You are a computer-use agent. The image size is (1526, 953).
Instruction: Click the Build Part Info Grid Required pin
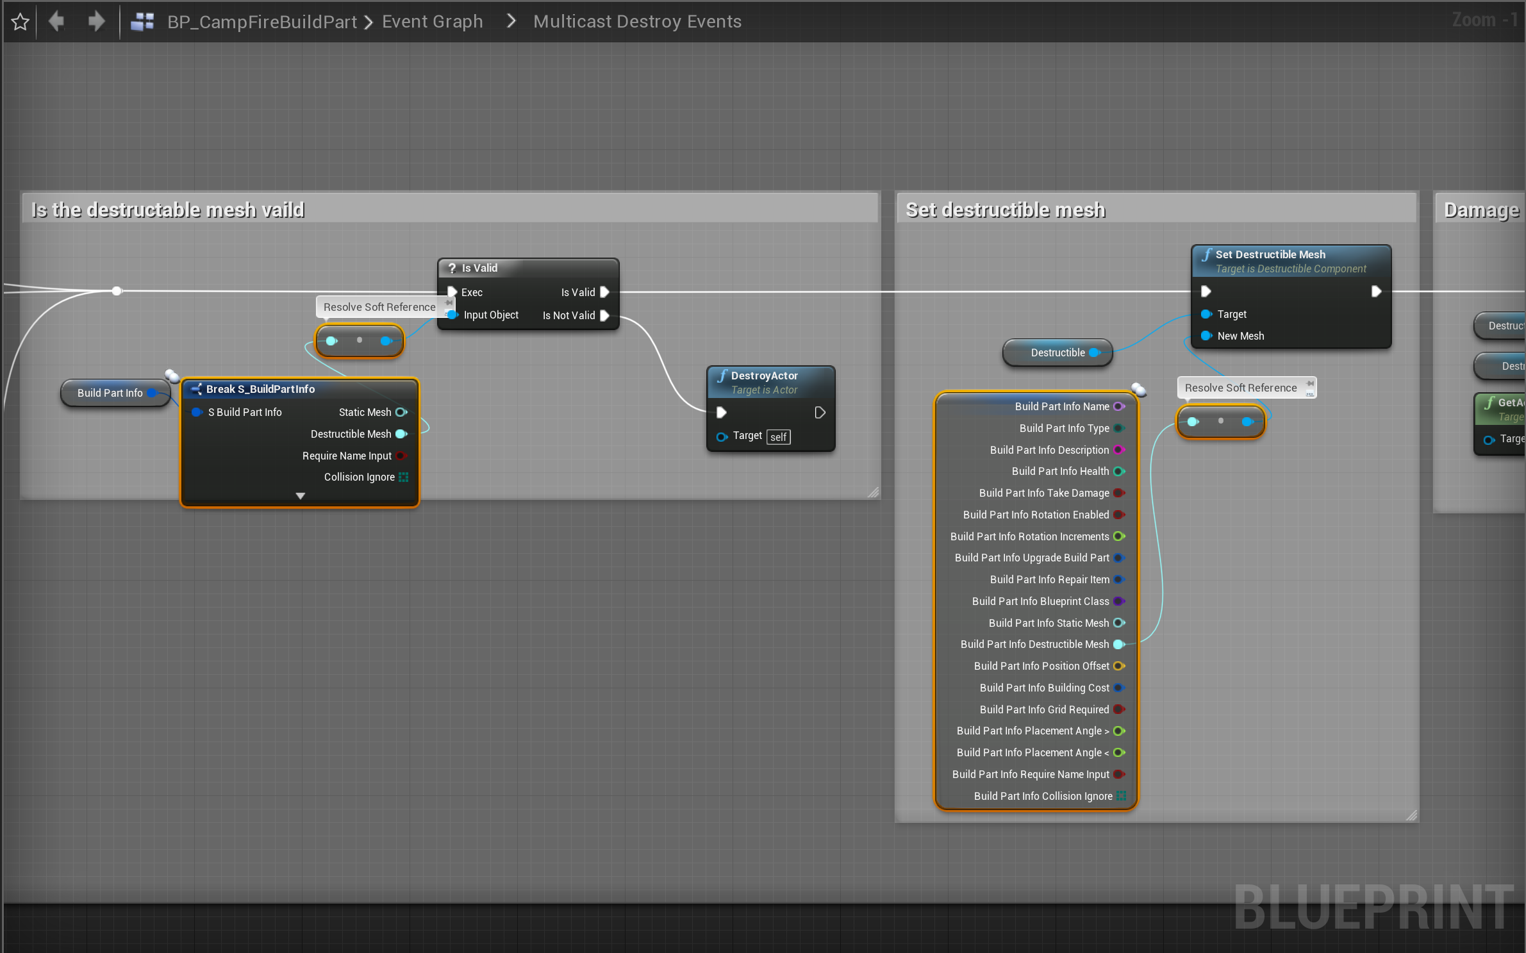pyautogui.click(x=1119, y=709)
